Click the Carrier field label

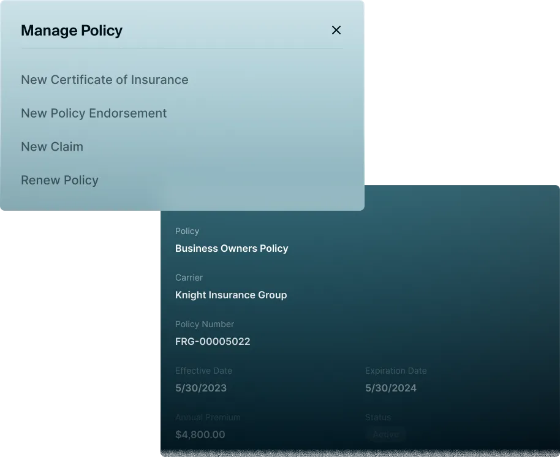189,278
